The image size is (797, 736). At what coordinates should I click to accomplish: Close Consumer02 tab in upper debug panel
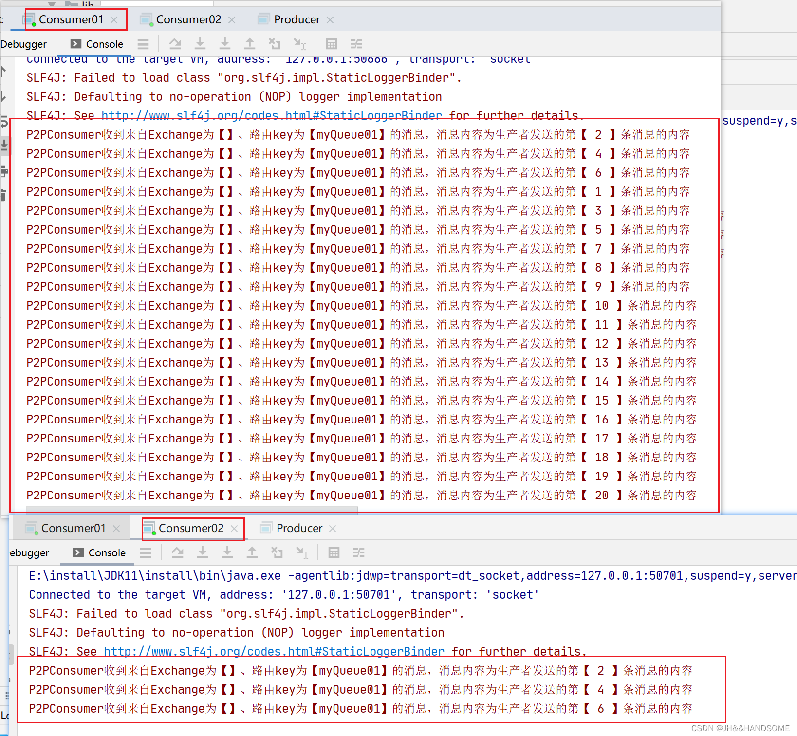(x=232, y=20)
